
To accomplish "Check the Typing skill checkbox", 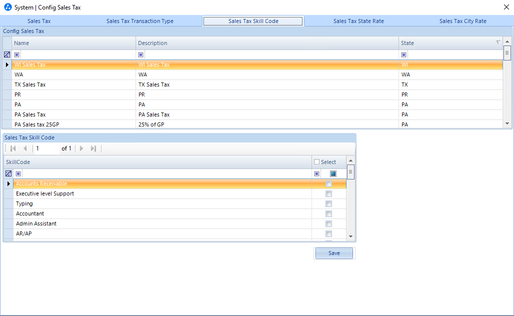I will click(x=329, y=204).
